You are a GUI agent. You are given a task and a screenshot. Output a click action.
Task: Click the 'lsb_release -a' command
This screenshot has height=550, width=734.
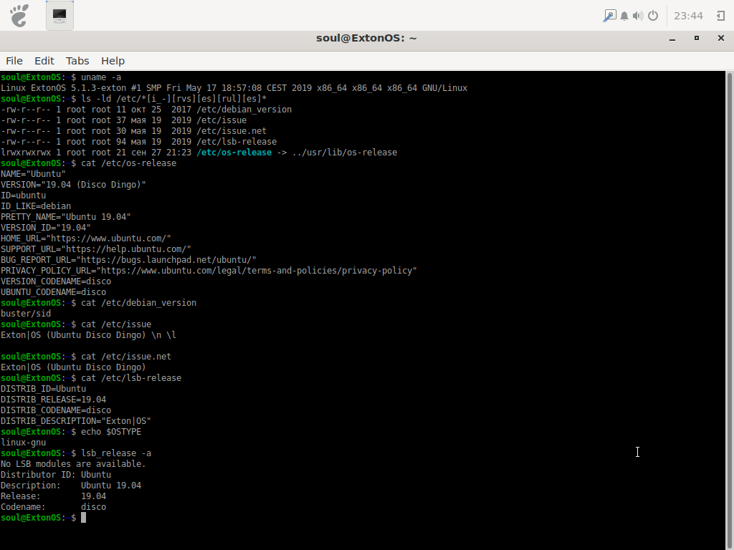116,453
